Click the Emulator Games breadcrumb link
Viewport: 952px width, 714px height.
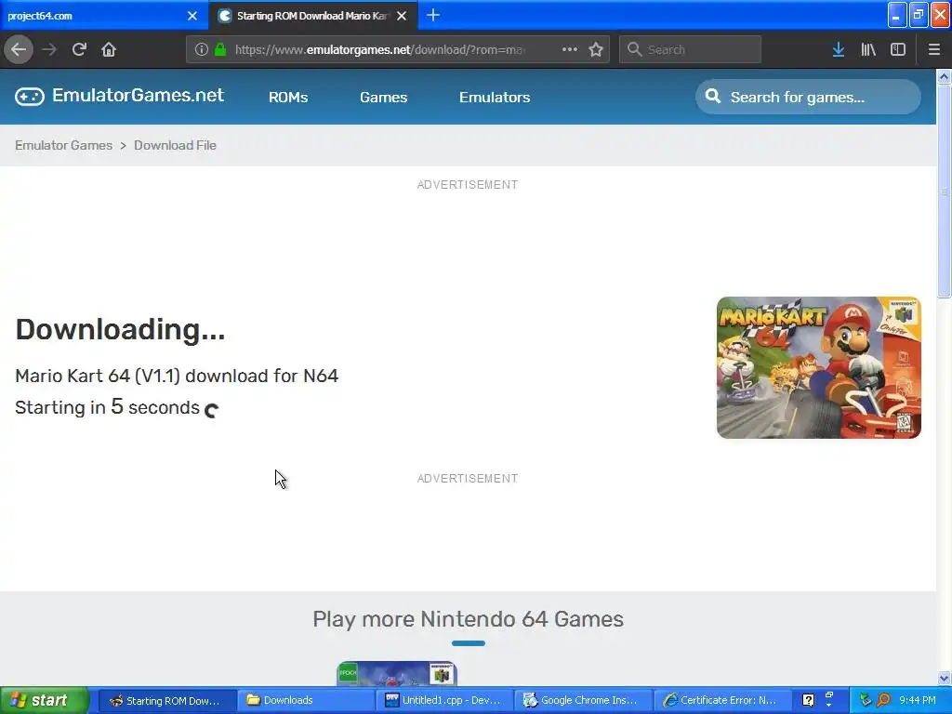64,145
